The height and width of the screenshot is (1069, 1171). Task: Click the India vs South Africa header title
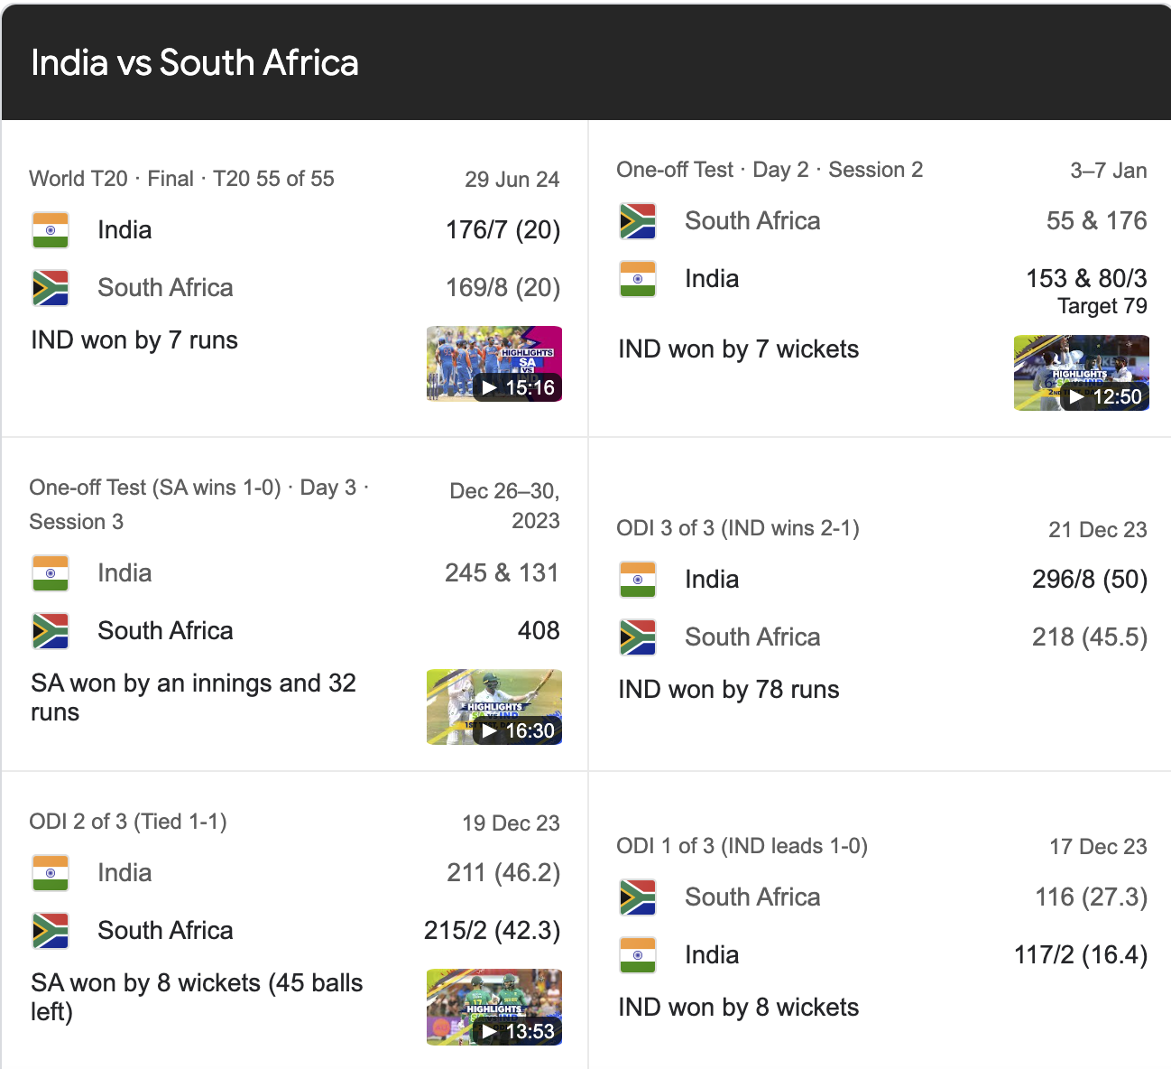(x=195, y=62)
